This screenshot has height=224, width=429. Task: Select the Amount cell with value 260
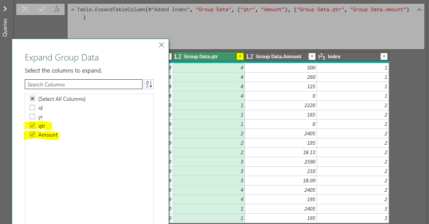pos(281,77)
